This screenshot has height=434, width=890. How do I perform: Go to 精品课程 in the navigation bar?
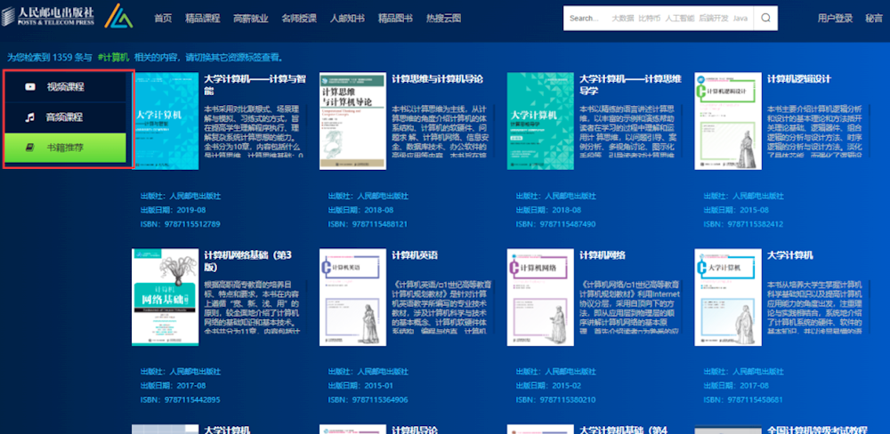[203, 18]
